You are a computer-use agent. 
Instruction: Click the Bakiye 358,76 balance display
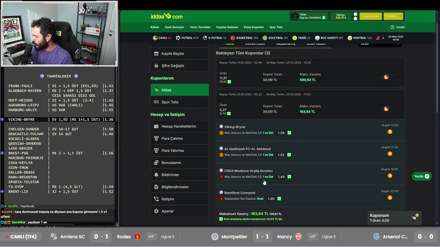(x=341, y=16)
